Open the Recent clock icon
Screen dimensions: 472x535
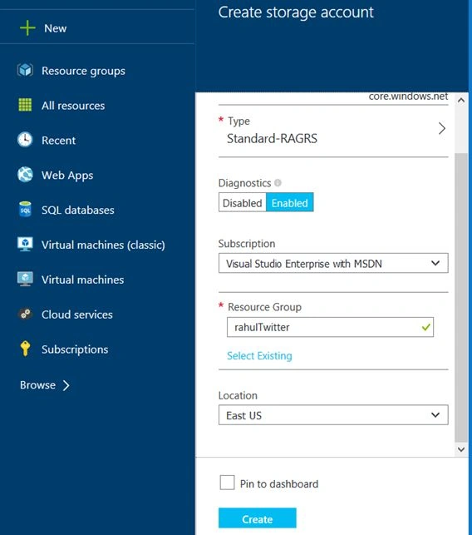point(25,140)
